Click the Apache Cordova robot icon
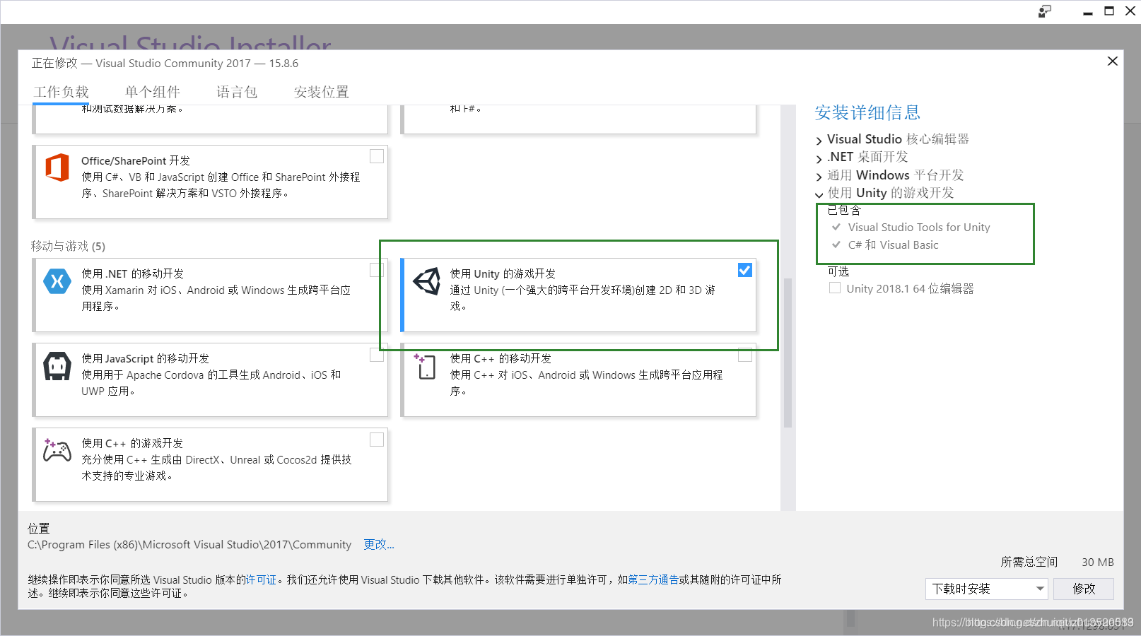This screenshot has width=1141, height=636. (x=57, y=366)
